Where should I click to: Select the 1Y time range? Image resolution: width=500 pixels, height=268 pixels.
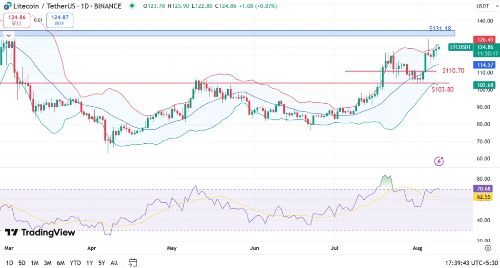90,263
